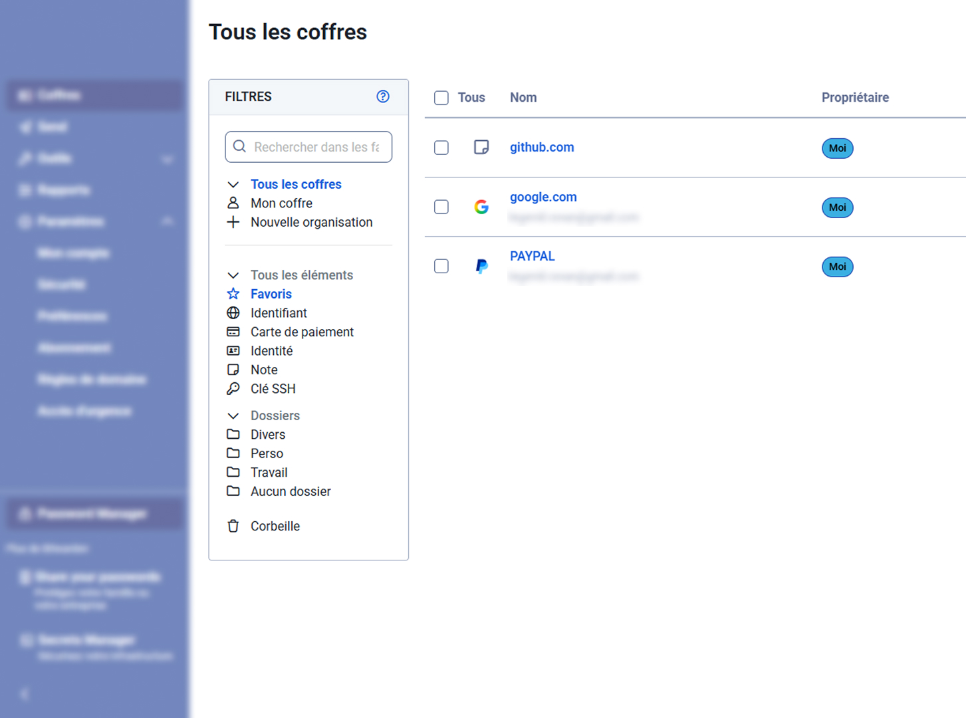Click the Moi badge for PAYPAL

coord(838,267)
